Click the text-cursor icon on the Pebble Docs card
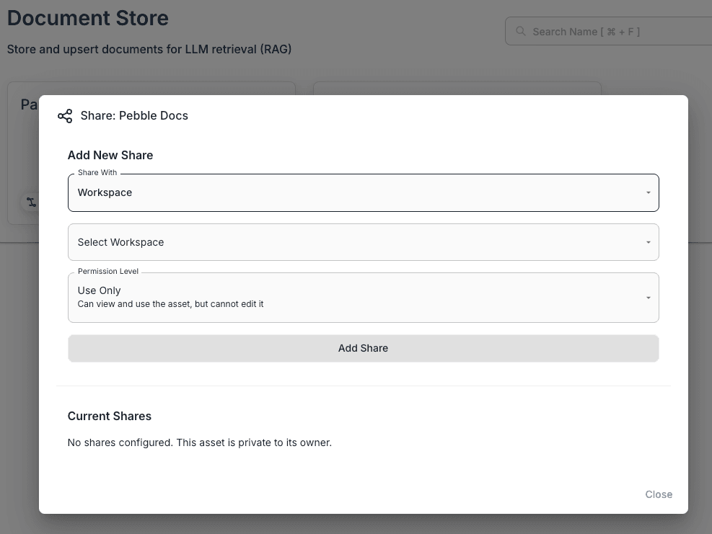The height and width of the screenshot is (534, 712). (x=31, y=202)
